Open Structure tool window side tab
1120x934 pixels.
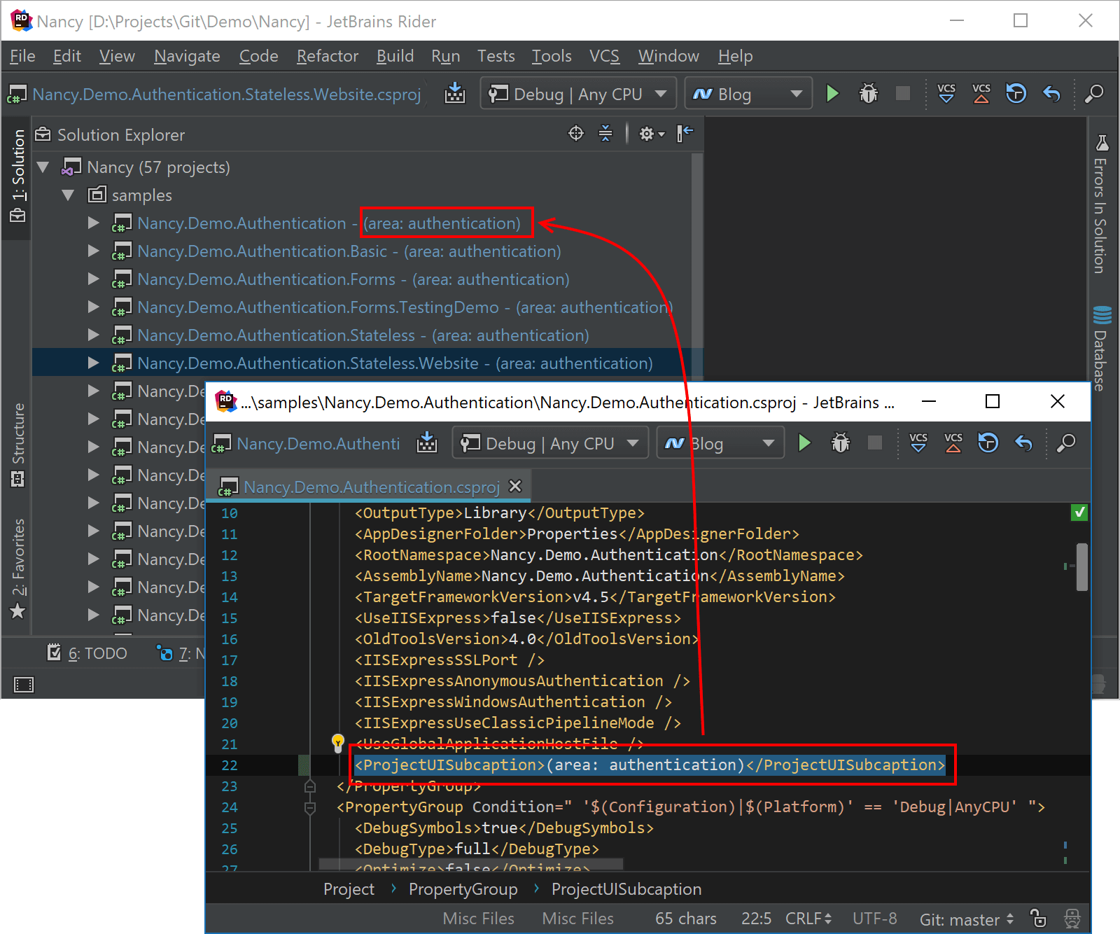click(17, 445)
